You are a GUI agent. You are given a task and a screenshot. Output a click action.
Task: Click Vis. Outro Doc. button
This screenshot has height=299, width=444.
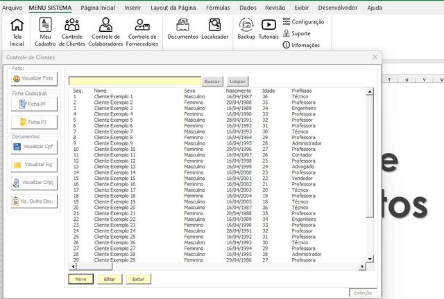[x=34, y=201]
